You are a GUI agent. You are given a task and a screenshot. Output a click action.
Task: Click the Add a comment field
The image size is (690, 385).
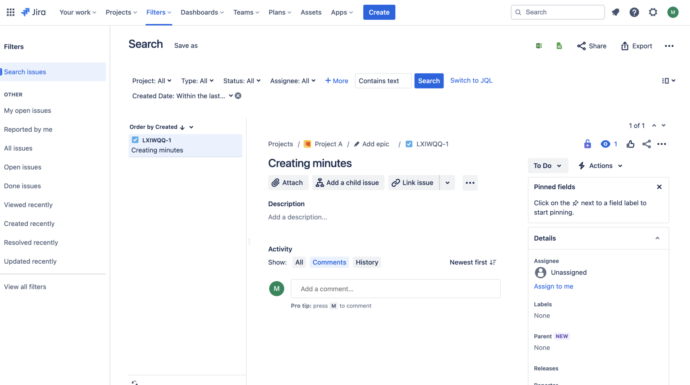click(x=395, y=289)
